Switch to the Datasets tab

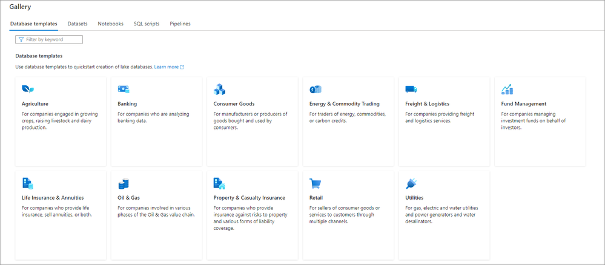pos(78,24)
